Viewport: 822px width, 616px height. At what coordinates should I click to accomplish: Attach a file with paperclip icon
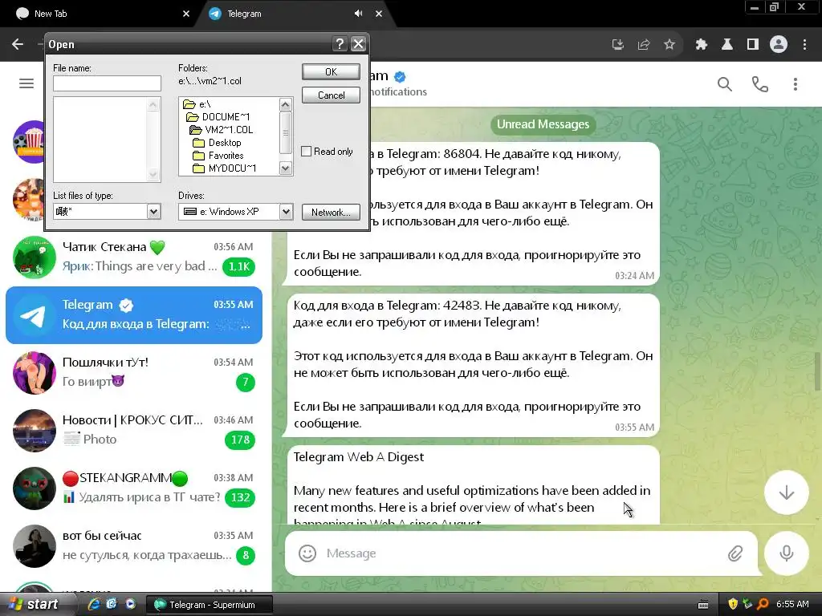[x=735, y=553]
